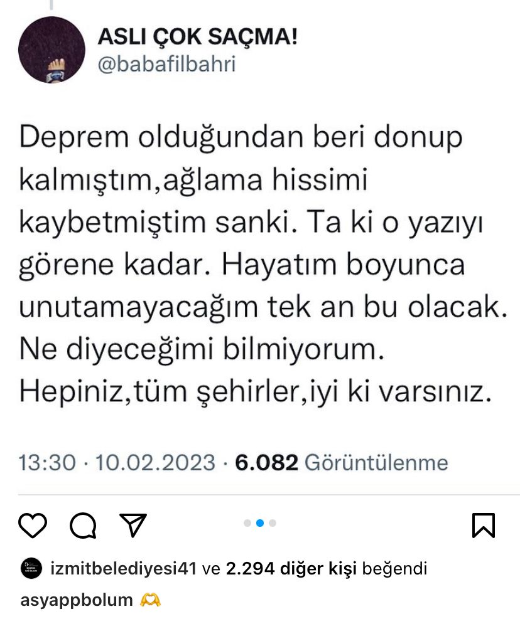This screenshot has width=520, height=619.
Task: Open comments via the speech bubble icon
Action: coord(83,526)
